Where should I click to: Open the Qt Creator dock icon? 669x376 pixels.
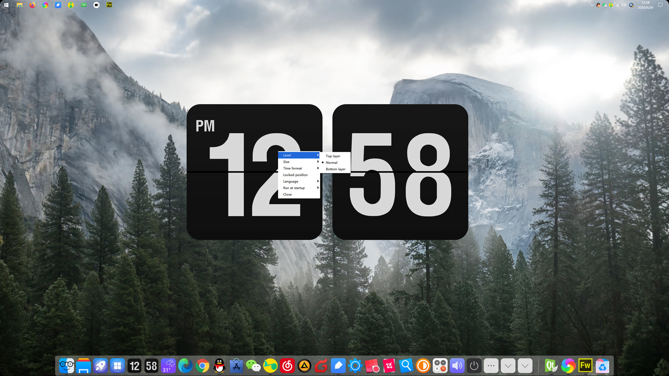point(551,366)
